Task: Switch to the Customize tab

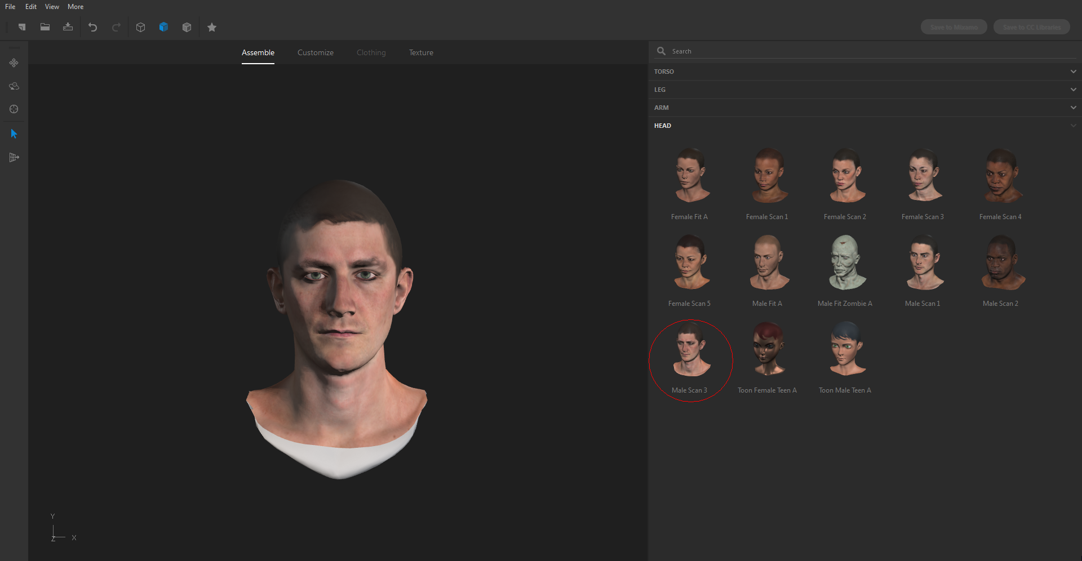Action: click(x=315, y=52)
